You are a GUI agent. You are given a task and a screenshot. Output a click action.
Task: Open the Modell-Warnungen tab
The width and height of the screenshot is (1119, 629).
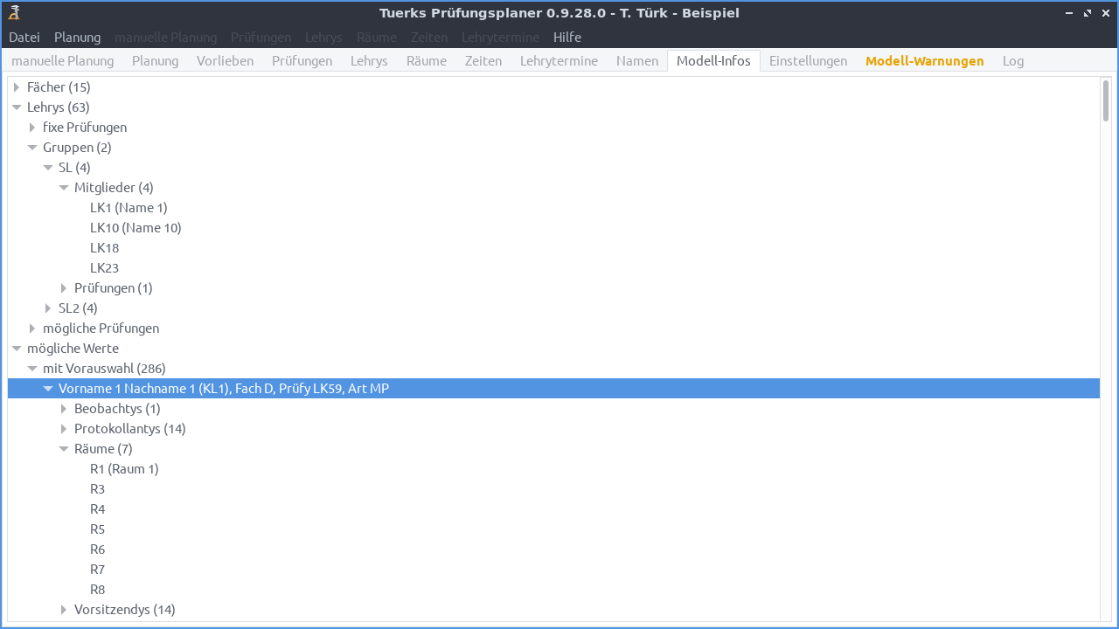pos(924,60)
